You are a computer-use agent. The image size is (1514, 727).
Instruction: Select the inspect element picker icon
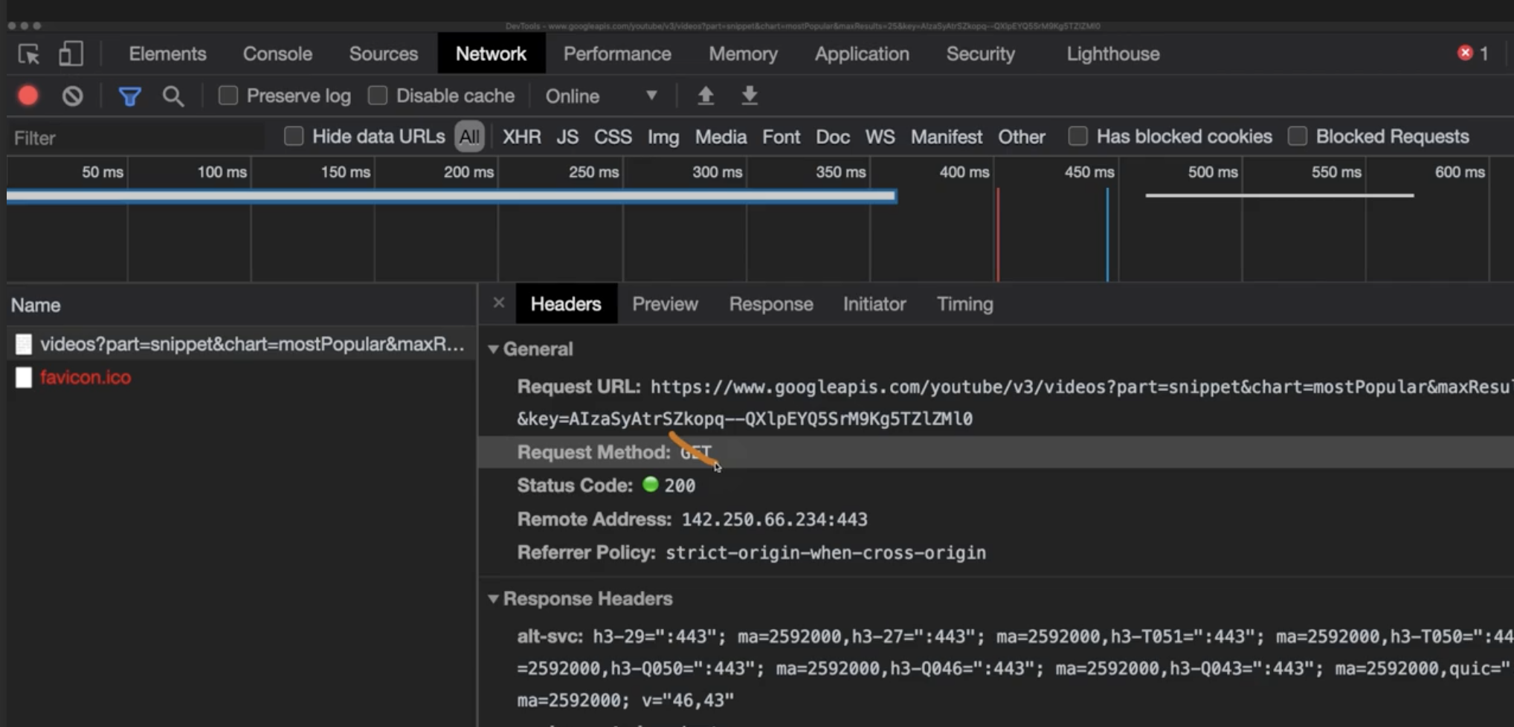click(x=29, y=54)
